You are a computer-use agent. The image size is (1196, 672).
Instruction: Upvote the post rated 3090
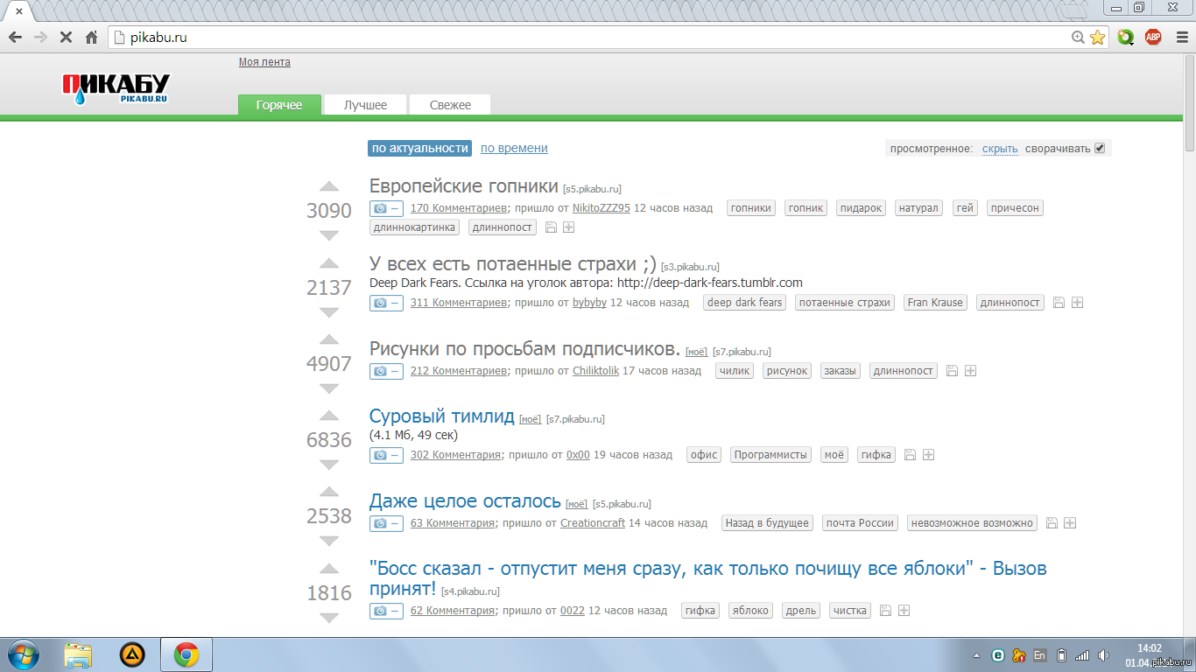click(x=328, y=186)
